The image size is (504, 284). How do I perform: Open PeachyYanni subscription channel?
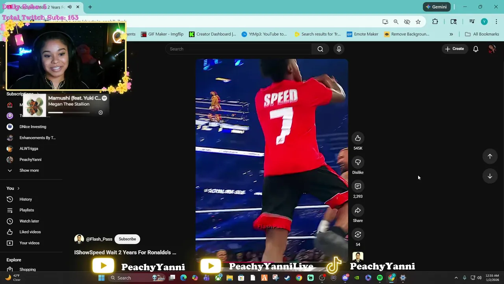30,160
